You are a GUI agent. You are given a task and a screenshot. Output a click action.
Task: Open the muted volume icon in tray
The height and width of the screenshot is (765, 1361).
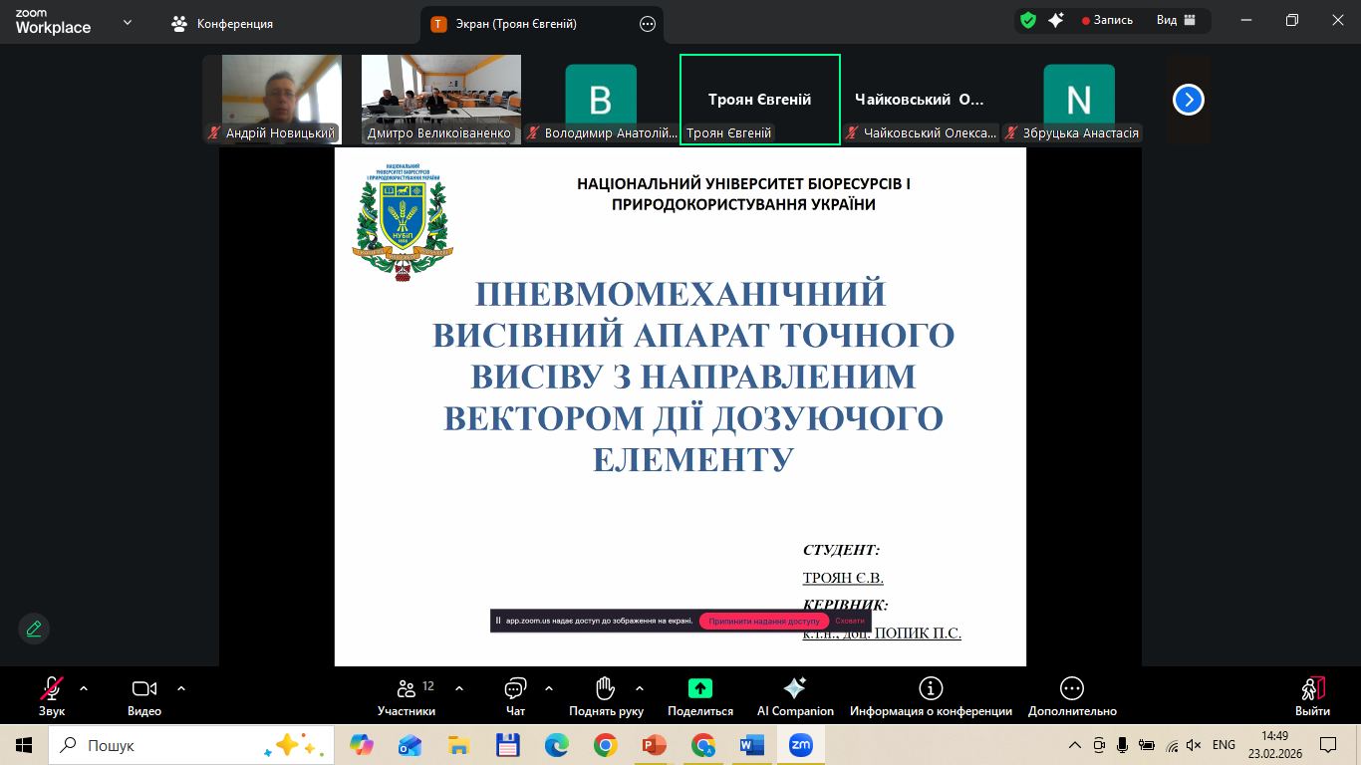point(1195,745)
